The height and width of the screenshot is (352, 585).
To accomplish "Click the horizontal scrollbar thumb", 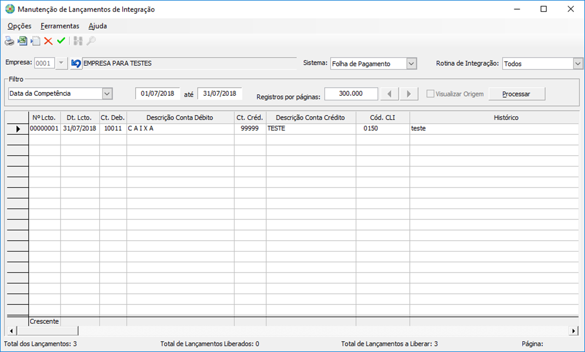I will click(47, 331).
